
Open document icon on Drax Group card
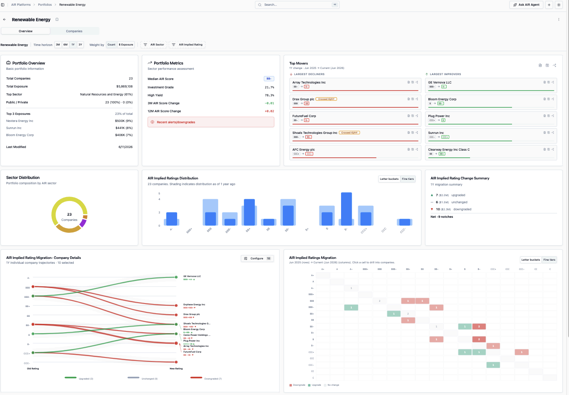(409, 99)
